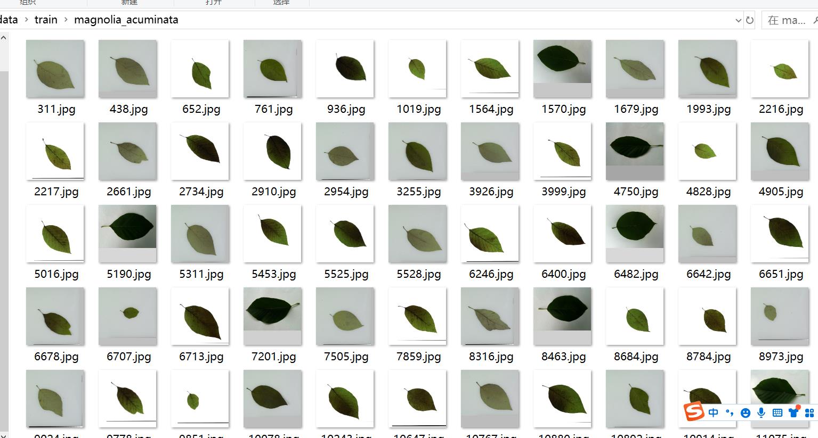Open the Sogou soft keyboard
818x438 pixels.
[x=777, y=412]
